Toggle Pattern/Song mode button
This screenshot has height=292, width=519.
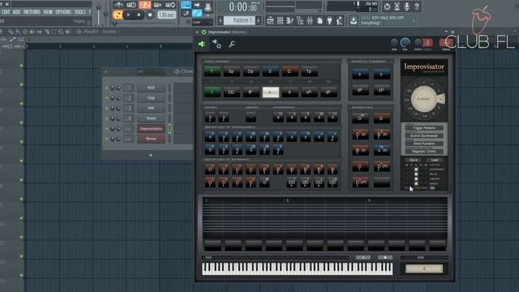tap(117, 15)
